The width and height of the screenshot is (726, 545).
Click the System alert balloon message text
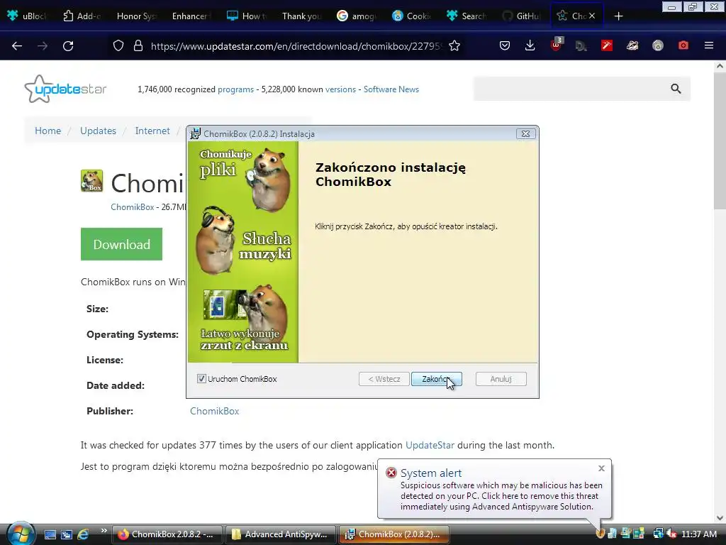point(501,496)
